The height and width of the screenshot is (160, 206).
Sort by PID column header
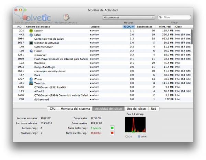click(x=19, y=27)
